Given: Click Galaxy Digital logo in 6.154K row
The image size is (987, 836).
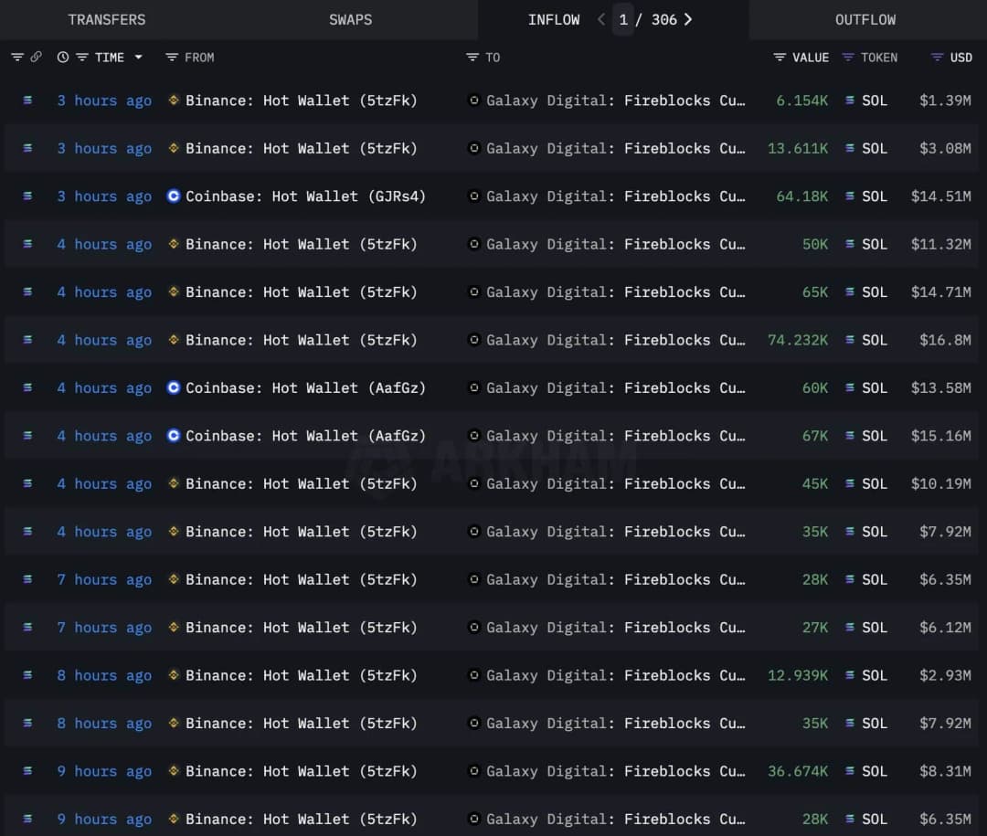Looking at the screenshot, I should point(474,101).
